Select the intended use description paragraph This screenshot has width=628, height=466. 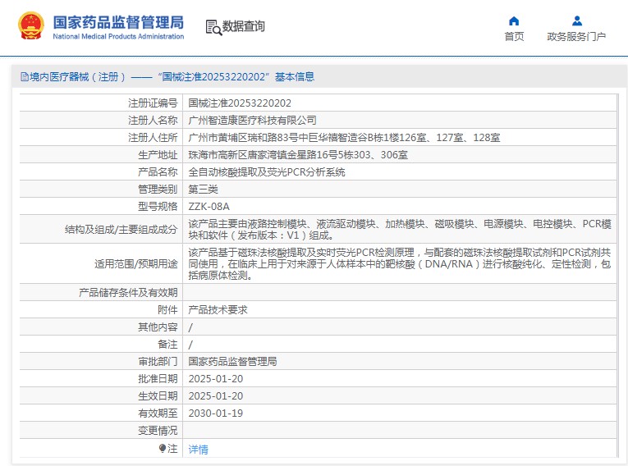pyautogui.click(x=399, y=264)
